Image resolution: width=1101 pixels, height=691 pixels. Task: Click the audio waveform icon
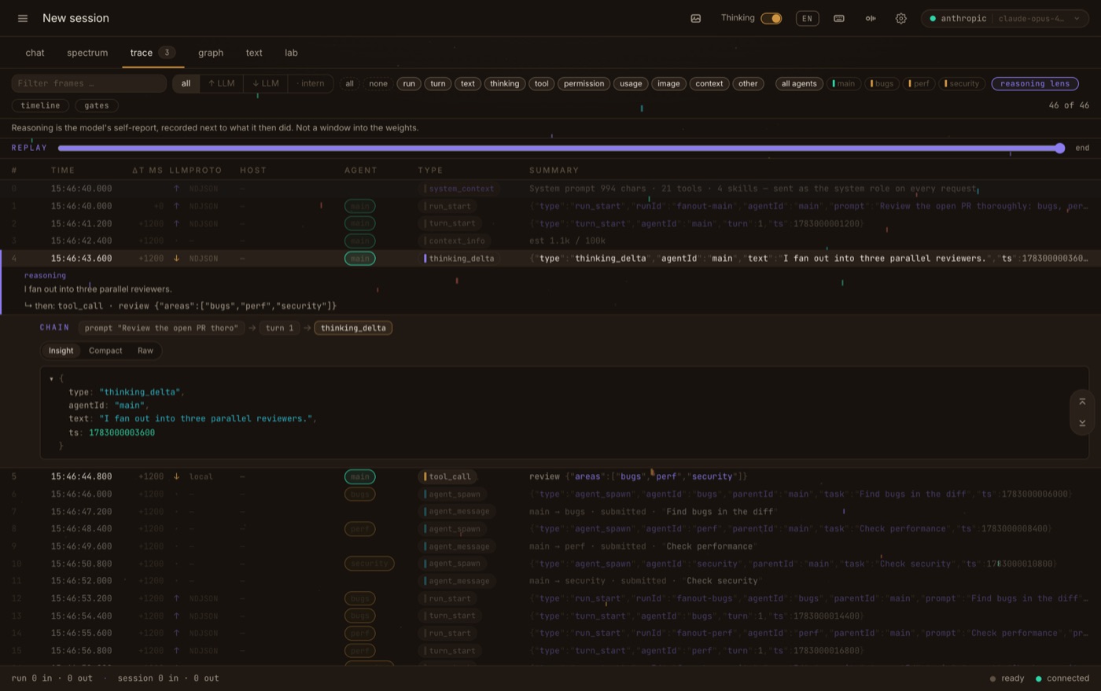tap(871, 18)
